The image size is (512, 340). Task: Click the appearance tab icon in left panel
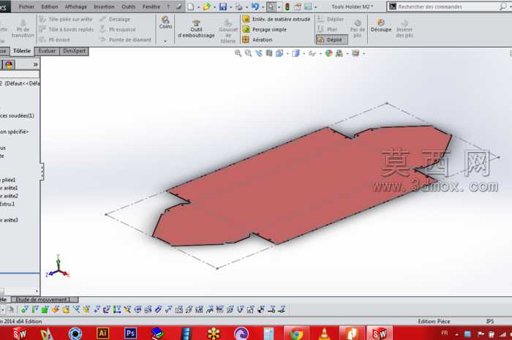(x=9, y=64)
